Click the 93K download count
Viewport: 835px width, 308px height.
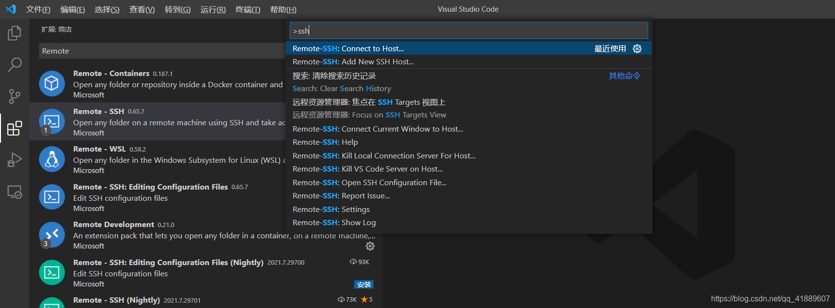coord(359,262)
